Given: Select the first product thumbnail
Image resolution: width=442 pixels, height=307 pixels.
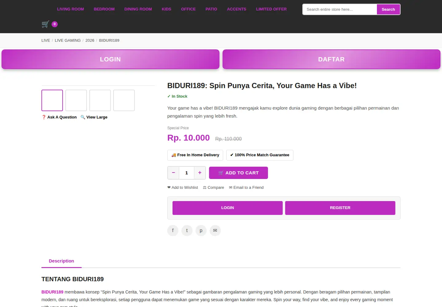Looking at the screenshot, I should [x=52, y=100].
